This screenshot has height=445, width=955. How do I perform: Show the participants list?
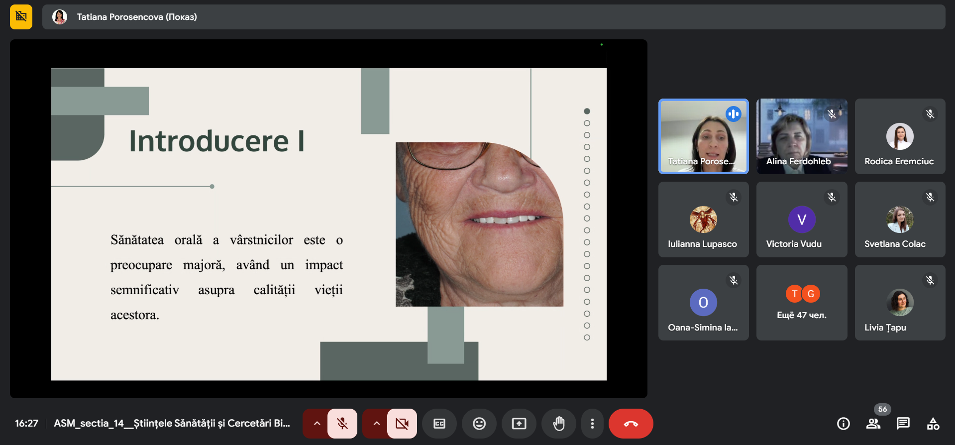click(873, 424)
